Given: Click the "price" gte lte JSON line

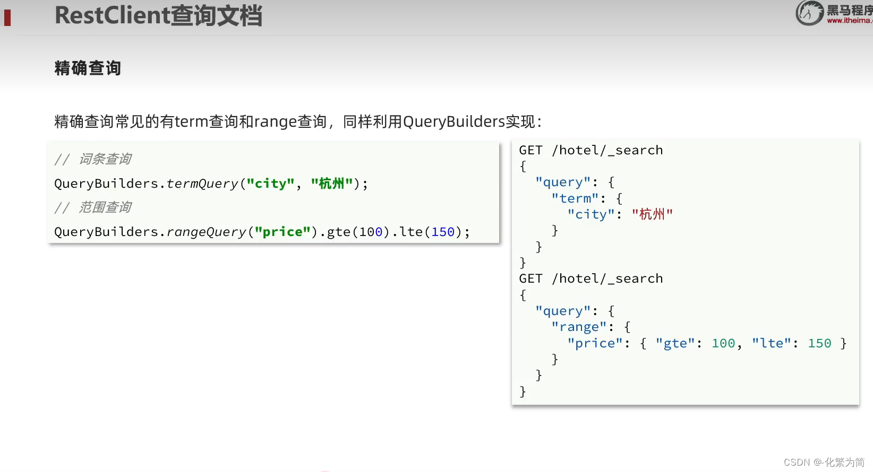Looking at the screenshot, I should (707, 343).
